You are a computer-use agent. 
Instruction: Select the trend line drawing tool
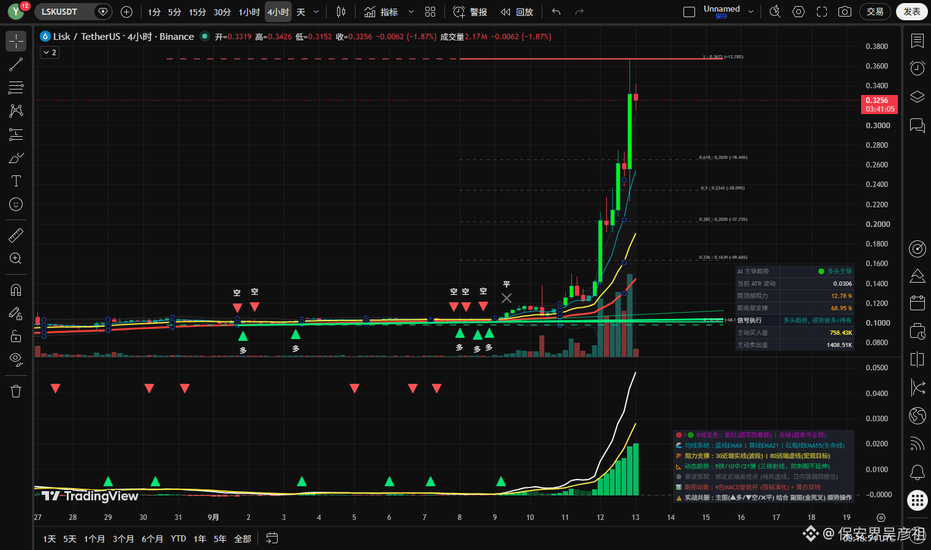pos(16,64)
